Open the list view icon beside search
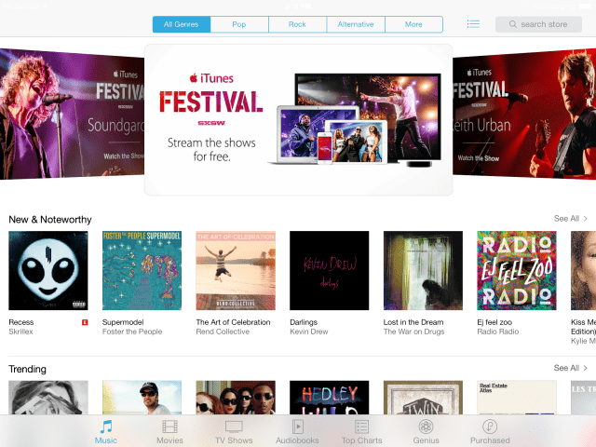 [473, 24]
